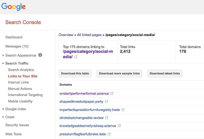
Task: Open external icon for strokelastchangeable.review
Action: 106,118
